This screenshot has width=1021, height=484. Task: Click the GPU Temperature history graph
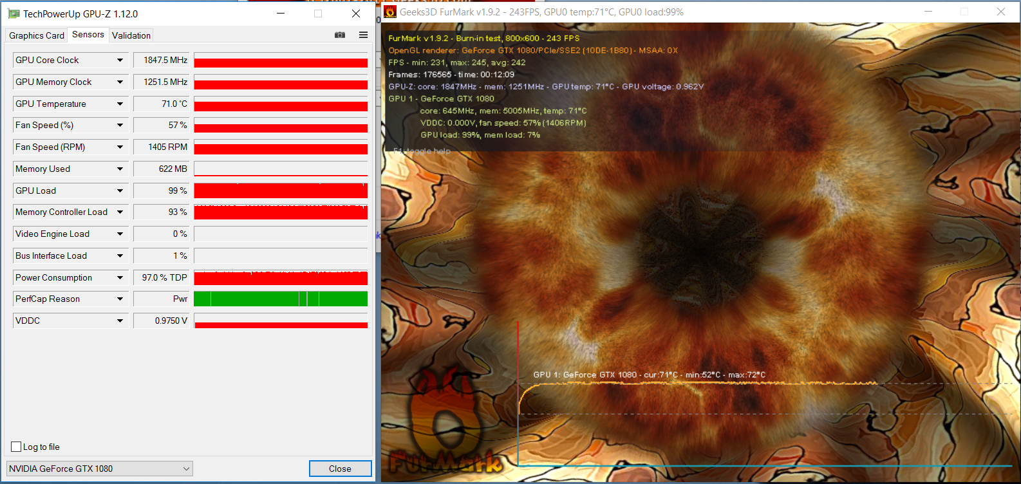click(281, 104)
